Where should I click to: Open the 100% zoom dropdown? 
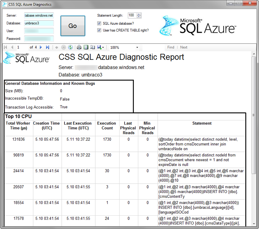click(137, 47)
